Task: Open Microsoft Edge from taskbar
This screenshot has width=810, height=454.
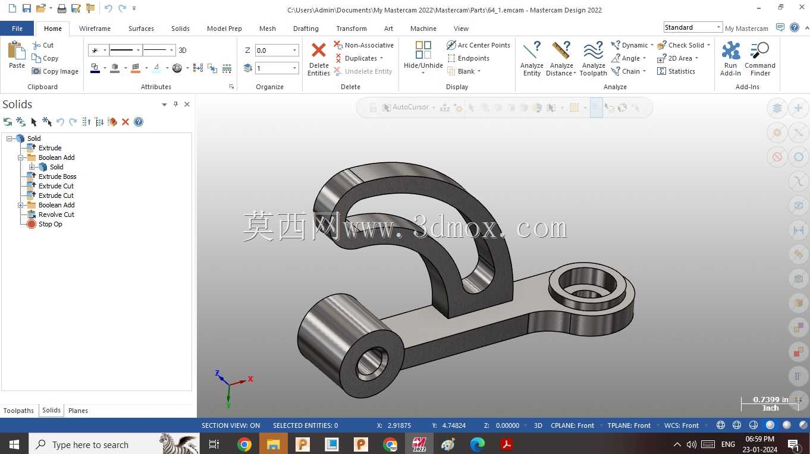Action: tap(478, 444)
